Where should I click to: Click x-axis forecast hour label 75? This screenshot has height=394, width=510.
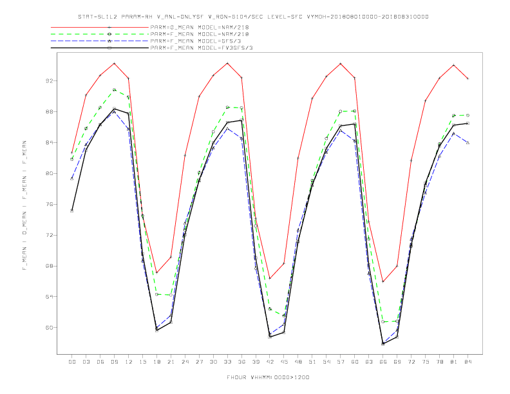pos(426,362)
